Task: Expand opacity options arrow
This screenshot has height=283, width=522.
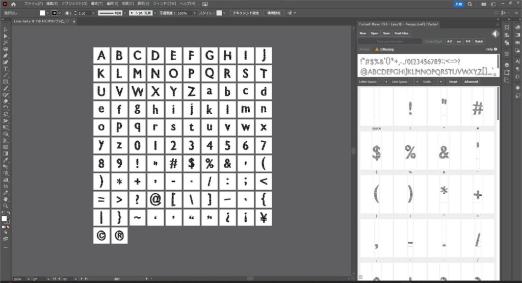Action: point(195,13)
